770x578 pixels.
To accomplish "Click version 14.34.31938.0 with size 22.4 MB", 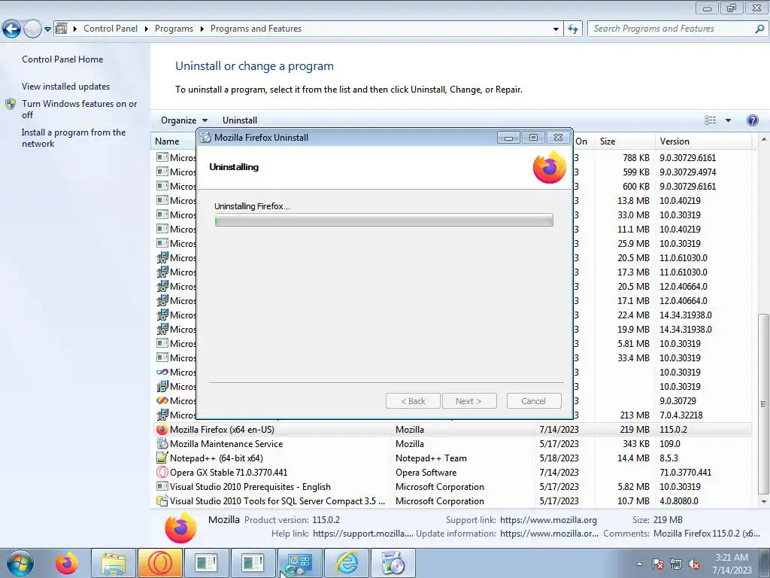I will coord(686,315).
